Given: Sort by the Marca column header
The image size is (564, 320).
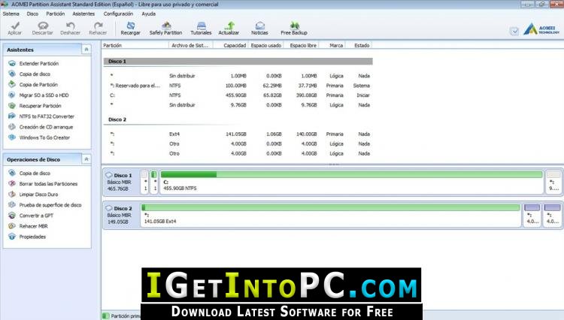Looking at the screenshot, I should click(332, 45).
